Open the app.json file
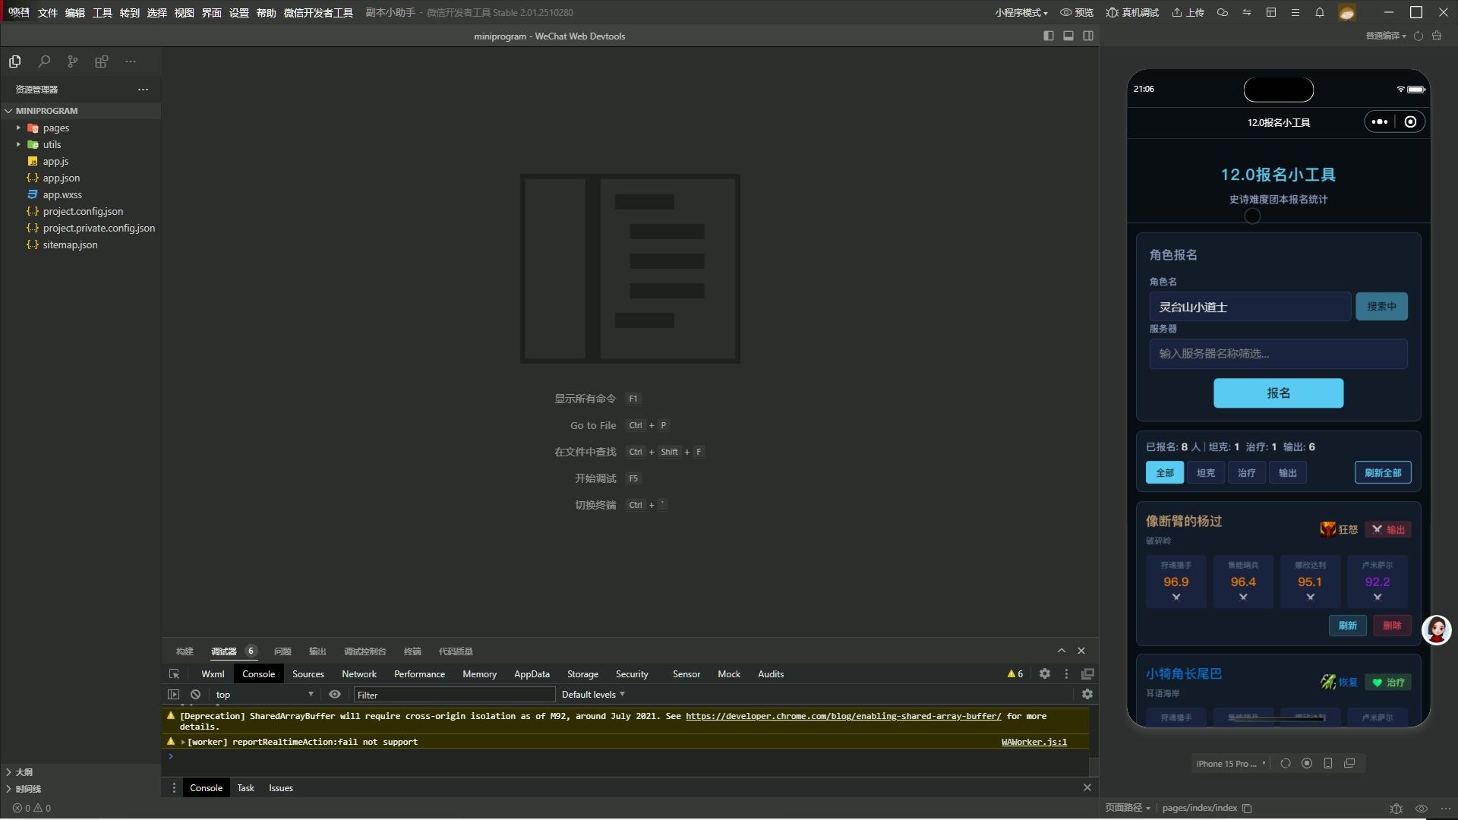The width and height of the screenshot is (1458, 820). (x=61, y=178)
